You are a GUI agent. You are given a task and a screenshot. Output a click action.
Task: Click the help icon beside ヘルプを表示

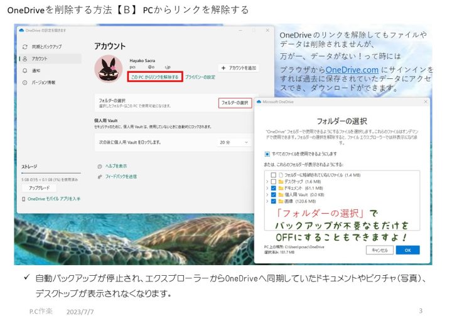click(100, 166)
